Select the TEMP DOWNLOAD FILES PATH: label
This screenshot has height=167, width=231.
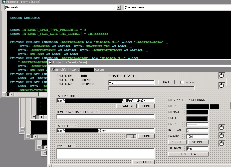point(77,112)
